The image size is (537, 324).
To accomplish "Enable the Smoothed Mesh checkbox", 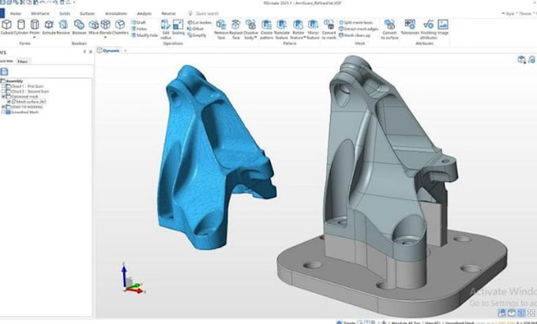I will point(4,112).
